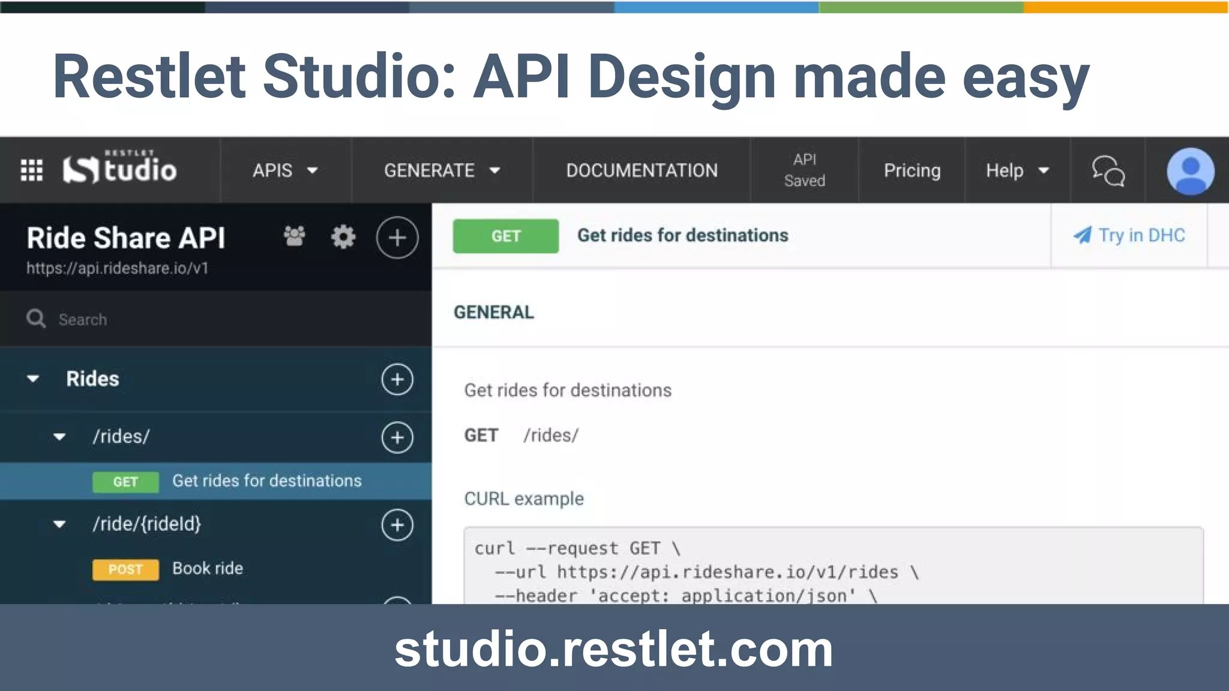The height and width of the screenshot is (691, 1229).
Task: Click the plus button next to Ride Share API
Action: coord(397,238)
